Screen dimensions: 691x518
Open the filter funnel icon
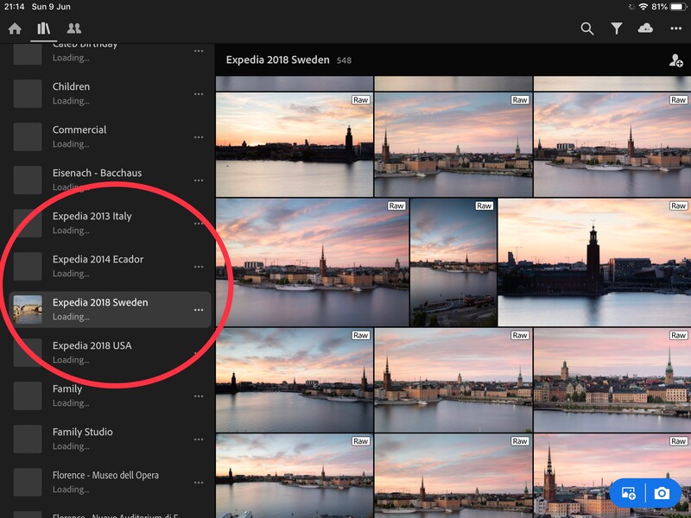tap(616, 28)
